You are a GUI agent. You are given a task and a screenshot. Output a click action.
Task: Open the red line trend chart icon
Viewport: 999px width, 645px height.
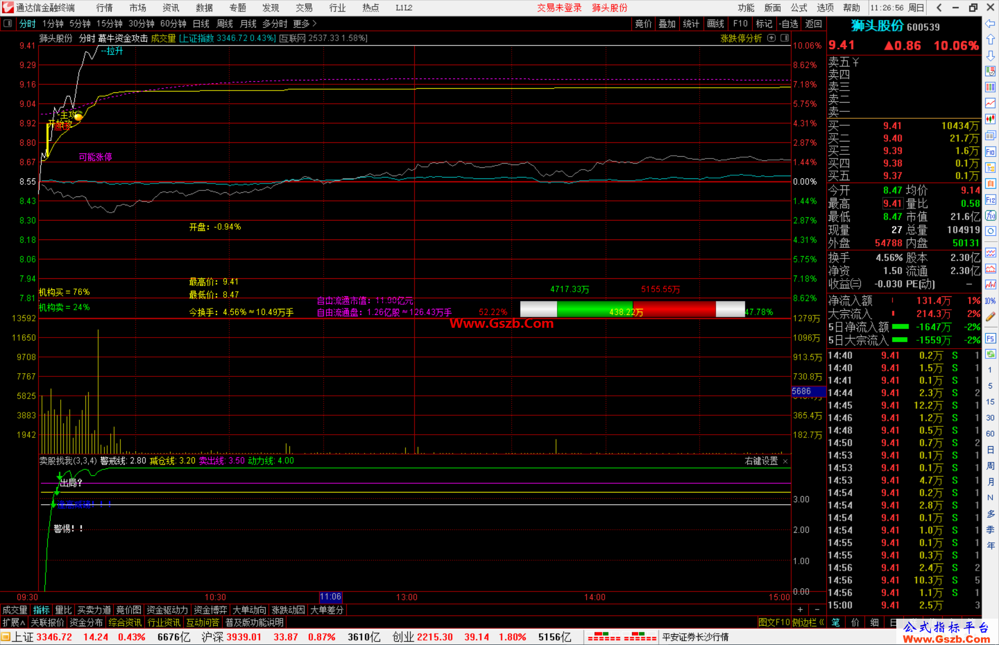[990, 103]
